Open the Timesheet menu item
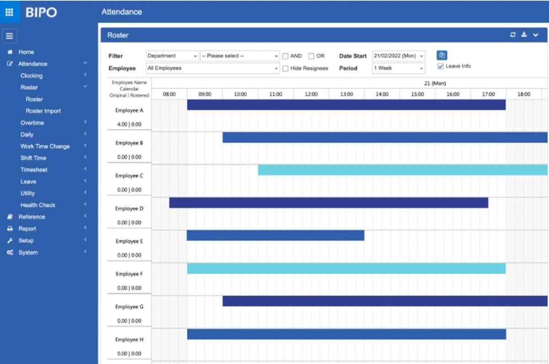This screenshot has width=549, height=364. pos(34,169)
